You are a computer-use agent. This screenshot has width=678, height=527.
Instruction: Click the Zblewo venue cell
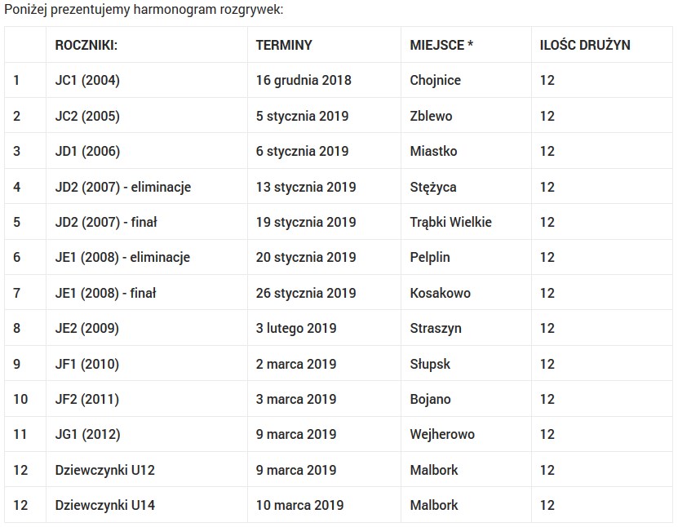click(431, 116)
